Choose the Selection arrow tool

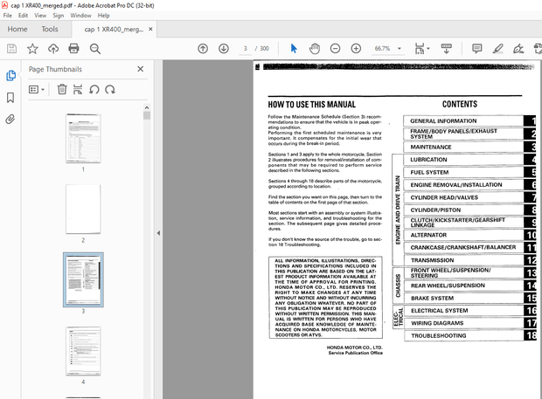(294, 49)
